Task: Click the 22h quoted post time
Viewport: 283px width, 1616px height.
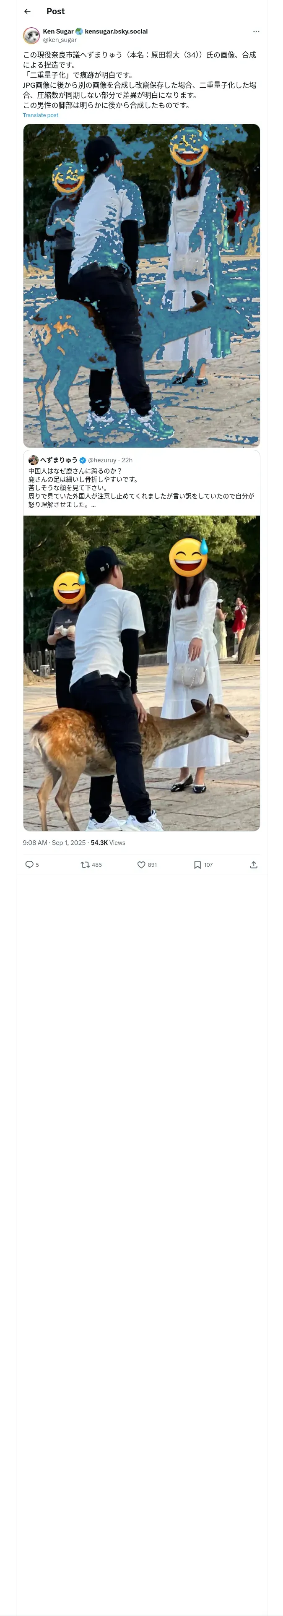Action: 127,461
